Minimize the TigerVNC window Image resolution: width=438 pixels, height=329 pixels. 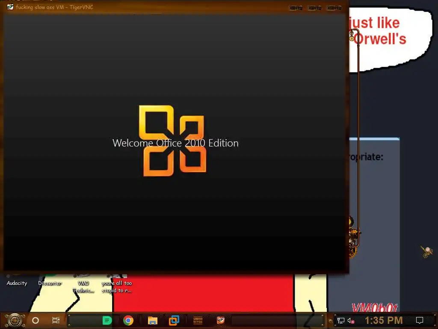click(x=296, y=8)
